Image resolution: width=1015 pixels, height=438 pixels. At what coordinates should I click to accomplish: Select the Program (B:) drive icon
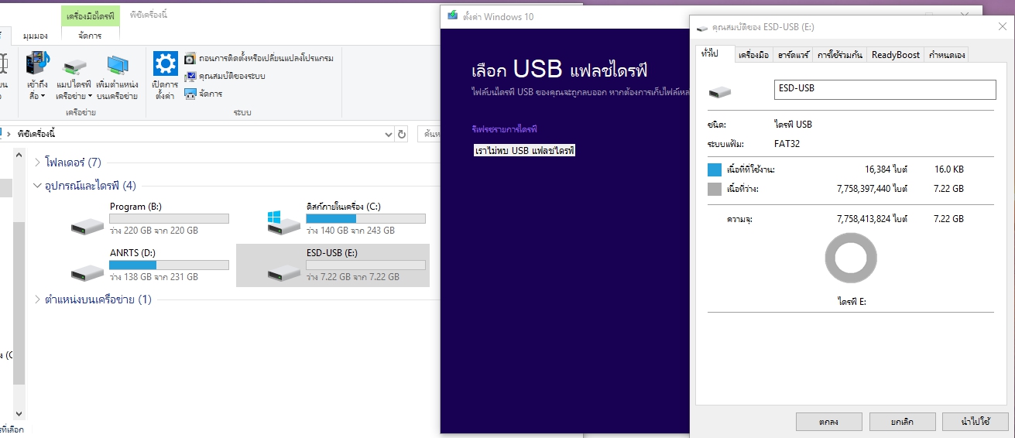[87, 225]
